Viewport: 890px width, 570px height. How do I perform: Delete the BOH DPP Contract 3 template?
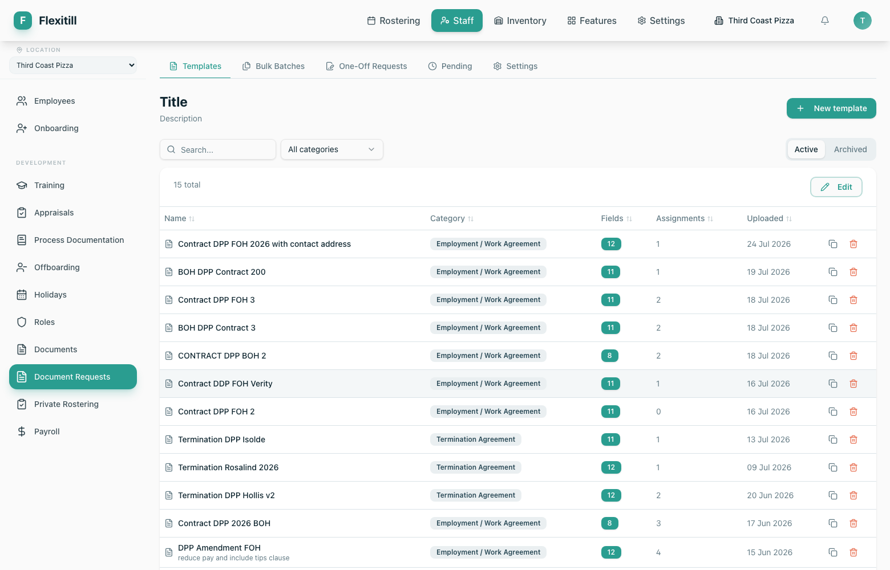click(853, 328)
